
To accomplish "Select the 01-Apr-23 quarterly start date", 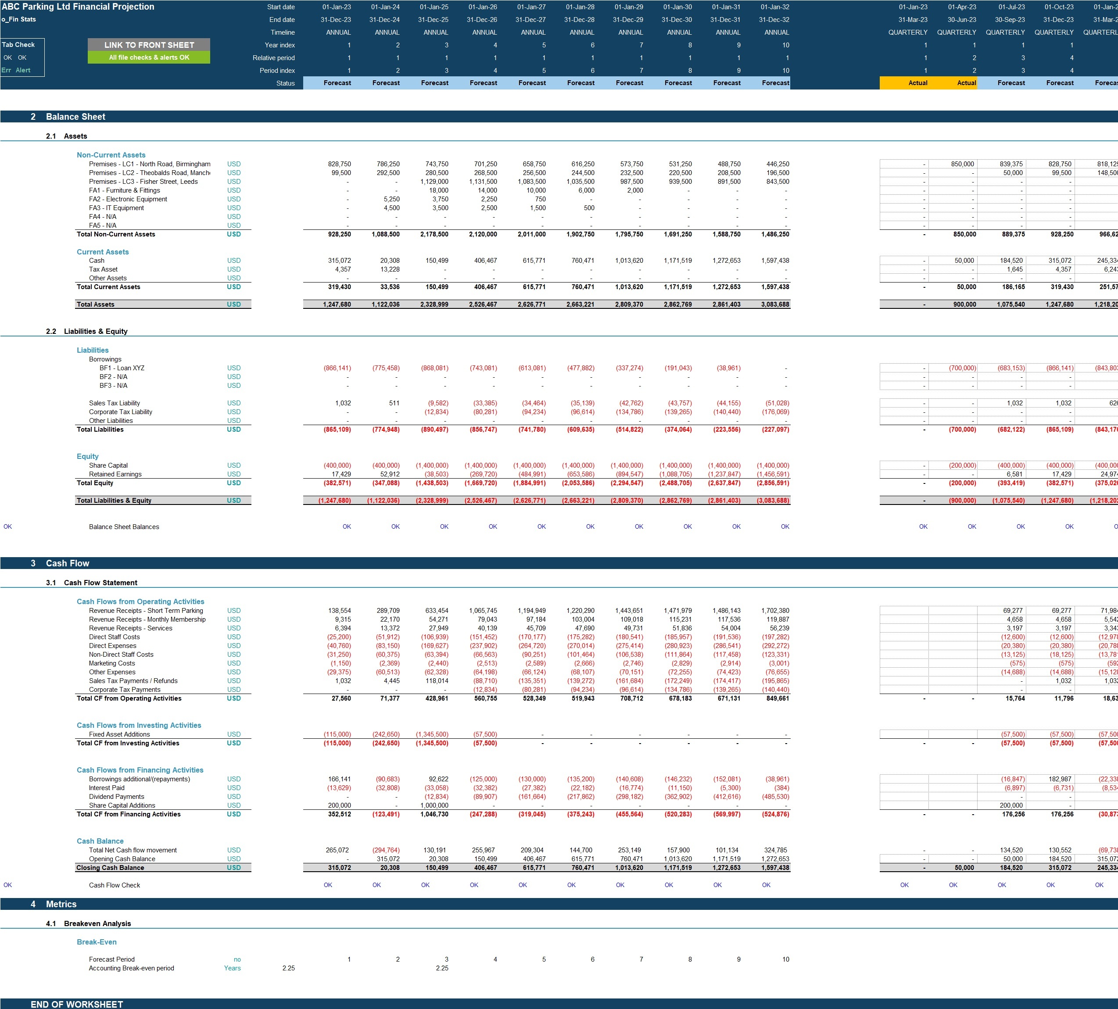I will click(962, 7).
